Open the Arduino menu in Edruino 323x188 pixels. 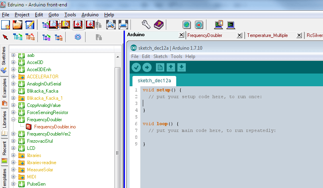click(x=90, y=15)
